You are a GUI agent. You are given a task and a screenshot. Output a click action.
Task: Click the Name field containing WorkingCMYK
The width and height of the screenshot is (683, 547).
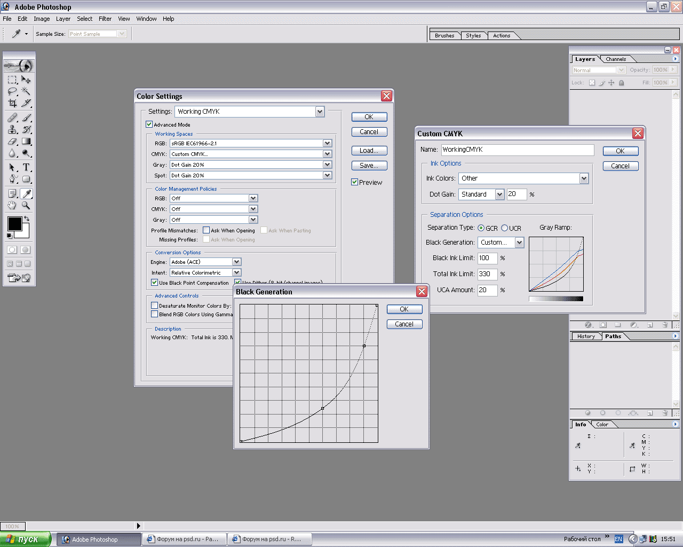click(518, 150)
